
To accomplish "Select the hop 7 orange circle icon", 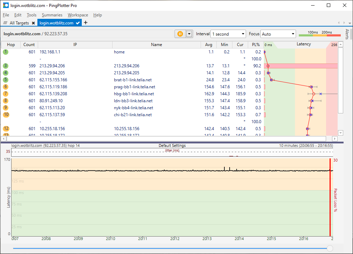I will tap(6, 94).
